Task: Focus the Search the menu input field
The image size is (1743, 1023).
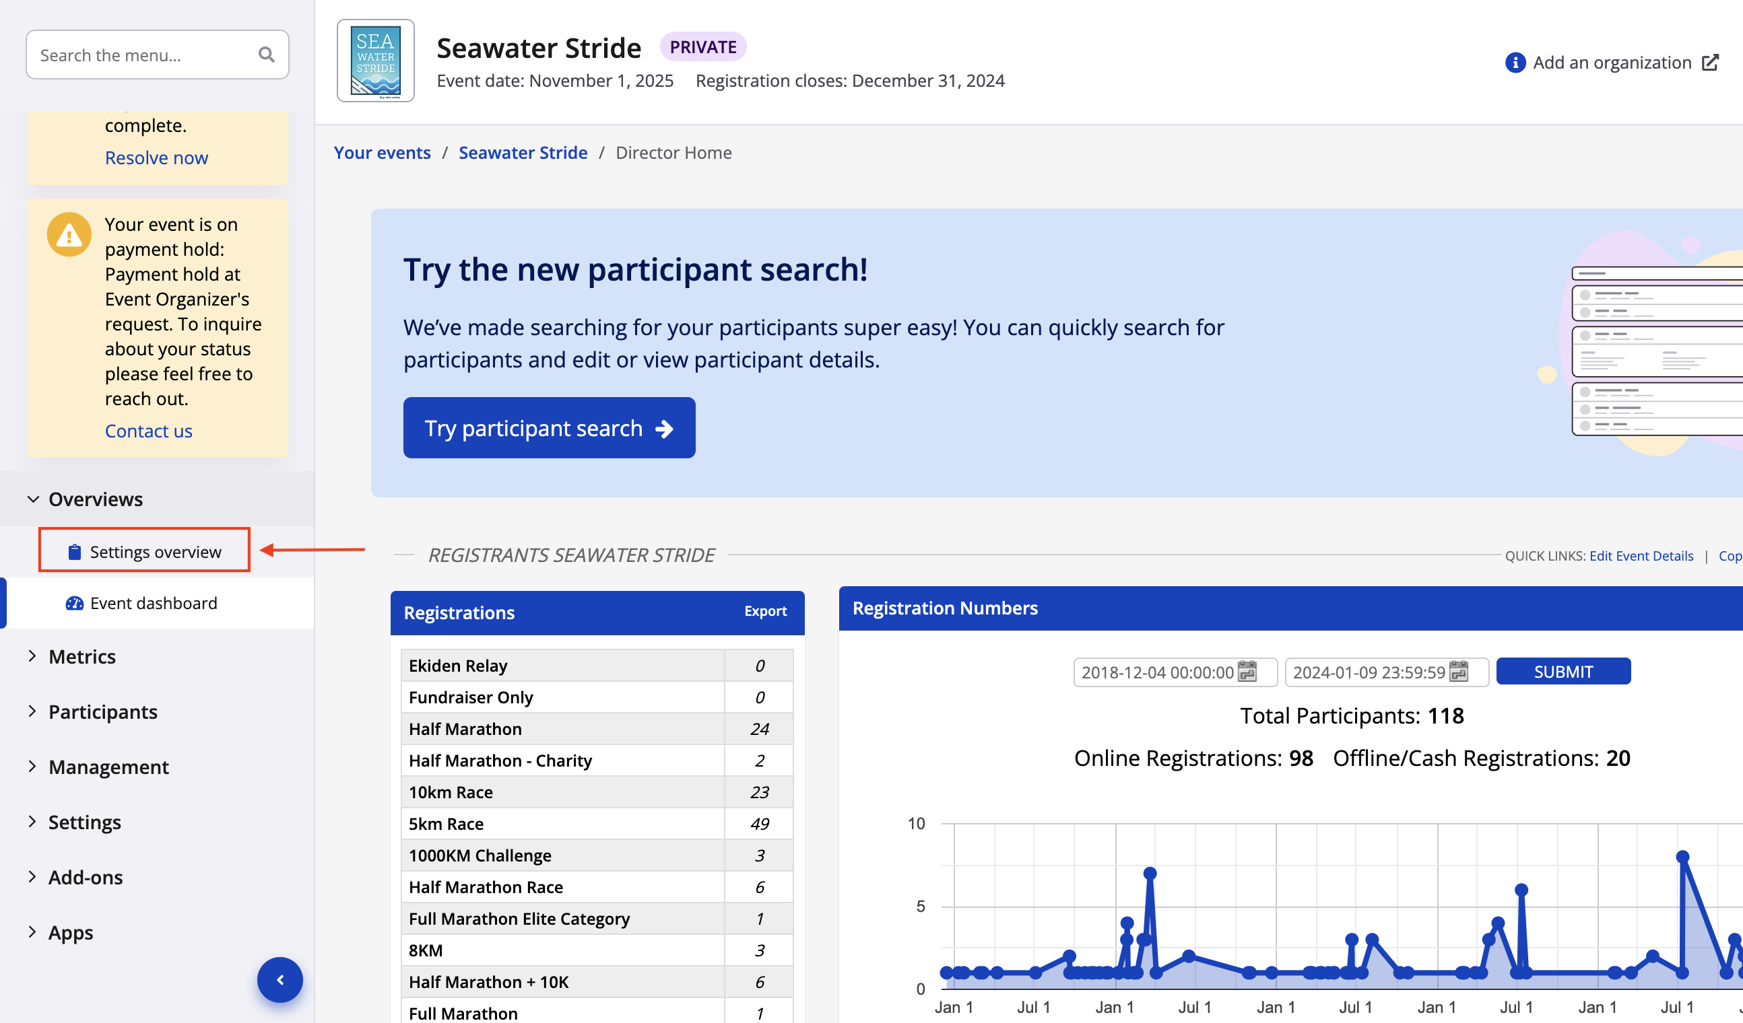Action: point(142,55)
